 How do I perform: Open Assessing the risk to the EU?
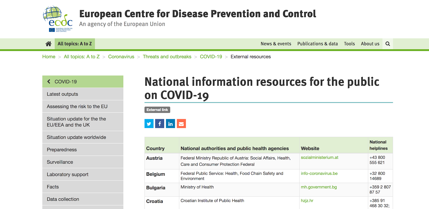(83, 106)
